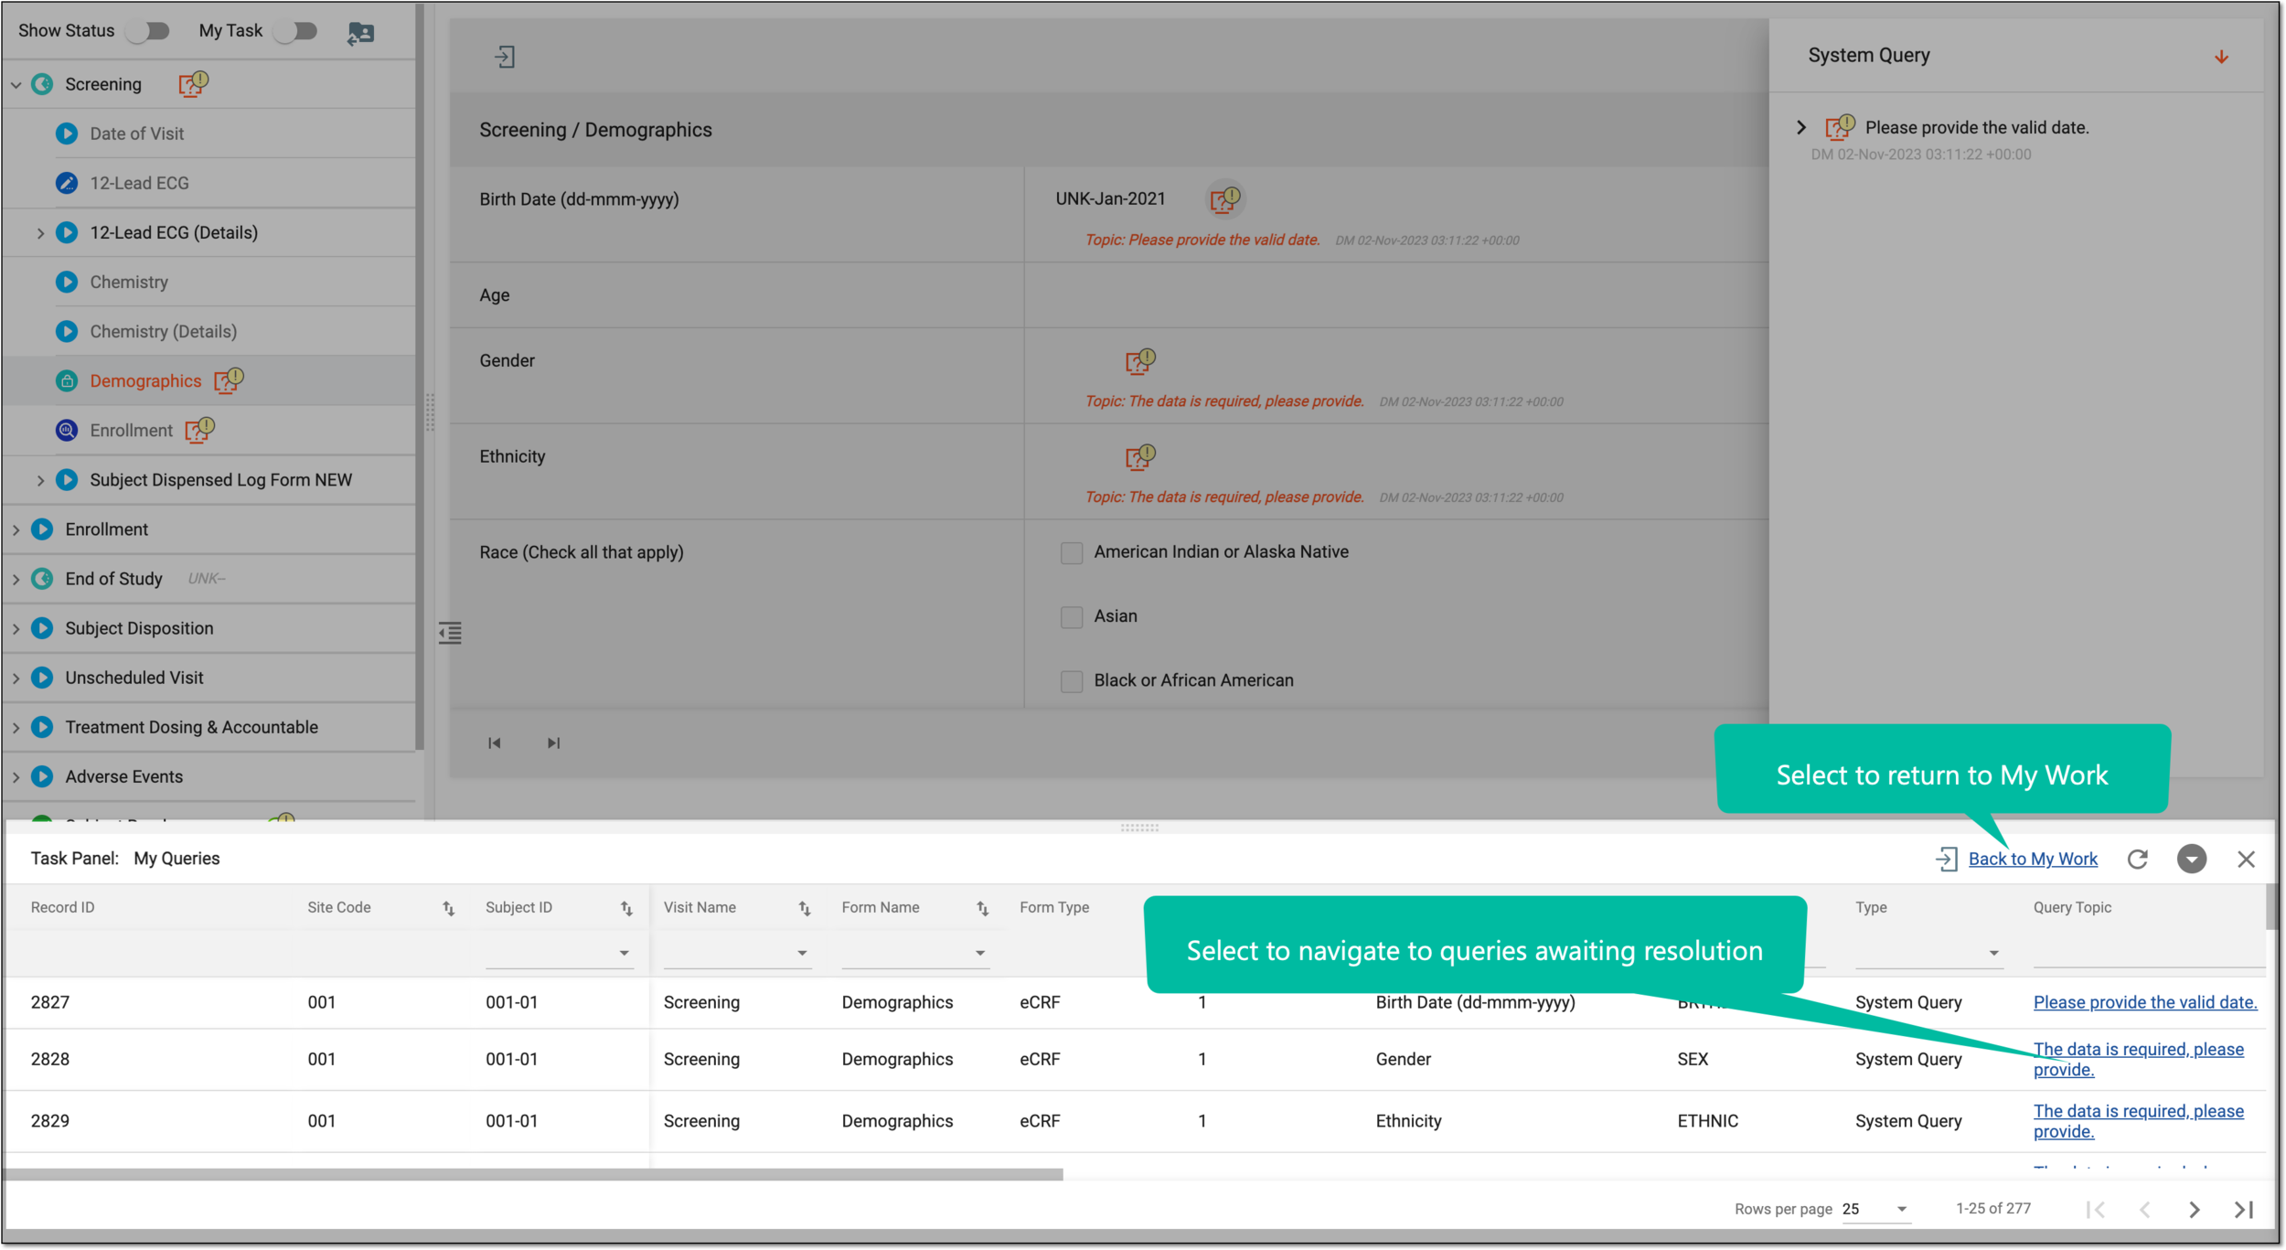The height and width of the screenshot is (1250, 2286).
Task: Check Black or African American
Action: [1072, 680]
